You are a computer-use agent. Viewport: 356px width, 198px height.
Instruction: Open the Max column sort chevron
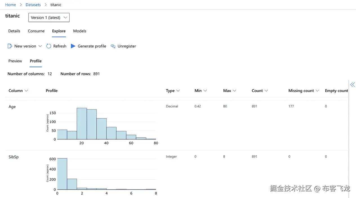coord(234,91)
